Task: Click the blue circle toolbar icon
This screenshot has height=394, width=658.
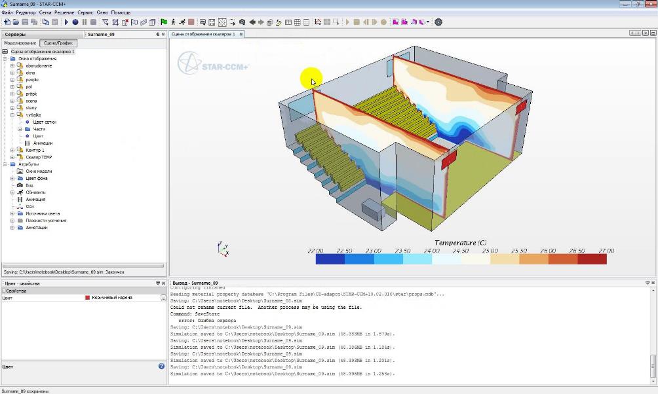Action: [x=75, y=22]
